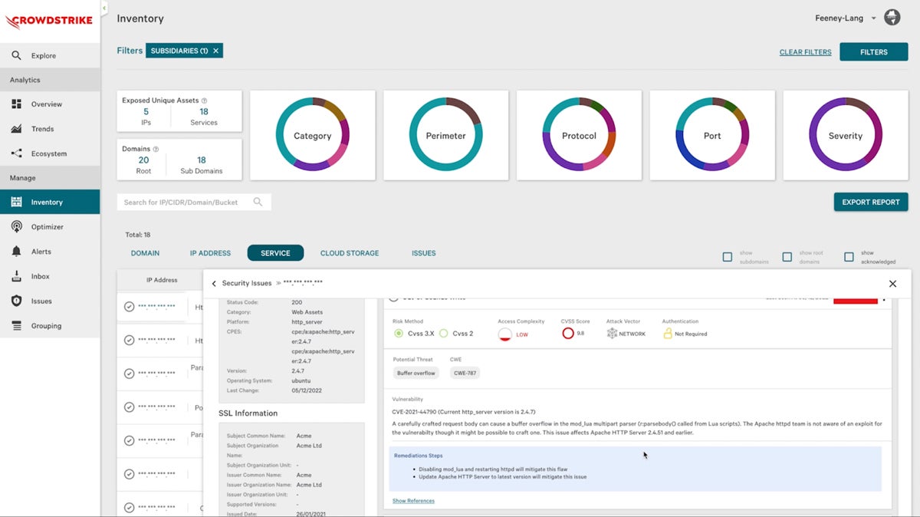This screenshot has height=517, width=920.
Task: Open Trends chart icon in sidebar
Action: (16, 129)
